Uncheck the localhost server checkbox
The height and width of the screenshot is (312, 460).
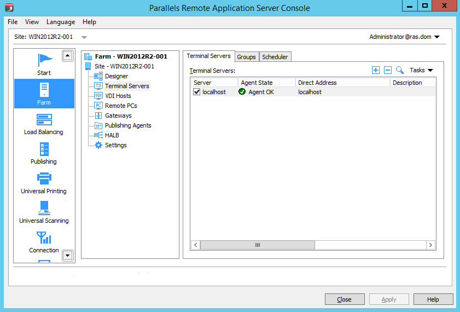[x=196, y=92]
